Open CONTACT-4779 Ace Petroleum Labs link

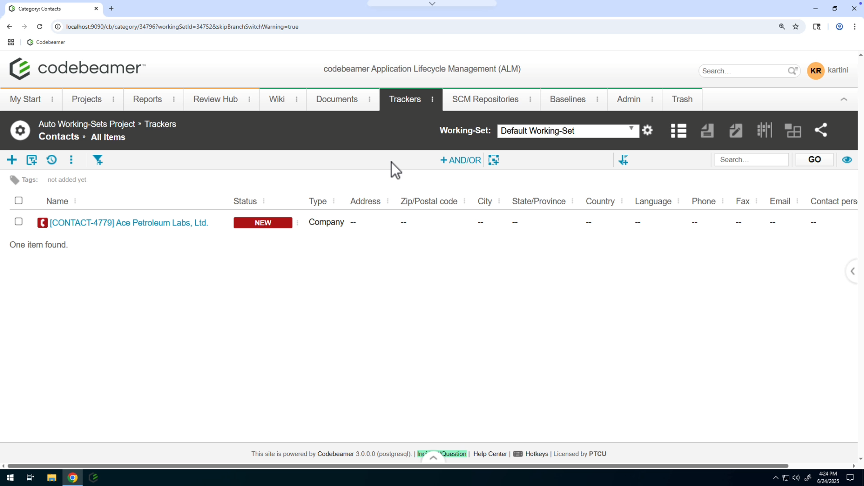click(x=129, y=223)
